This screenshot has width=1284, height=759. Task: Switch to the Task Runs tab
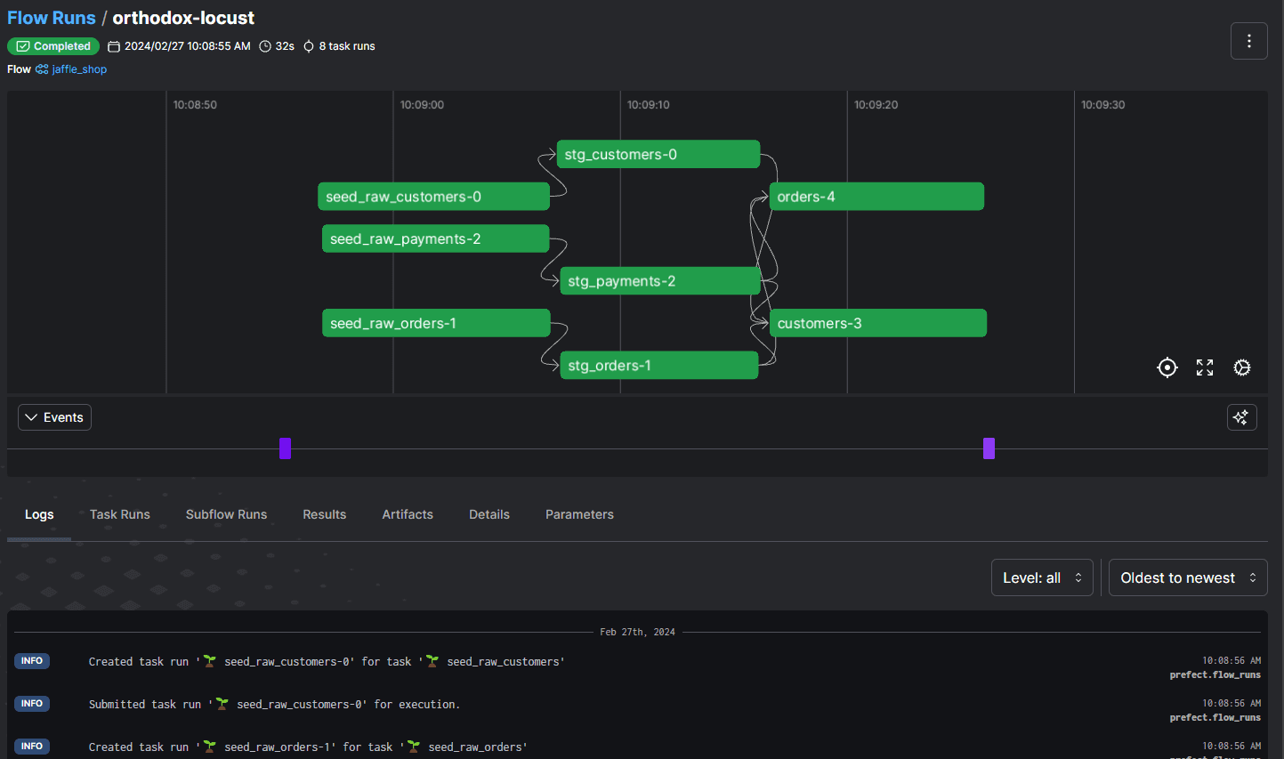(x=119, y=514)
